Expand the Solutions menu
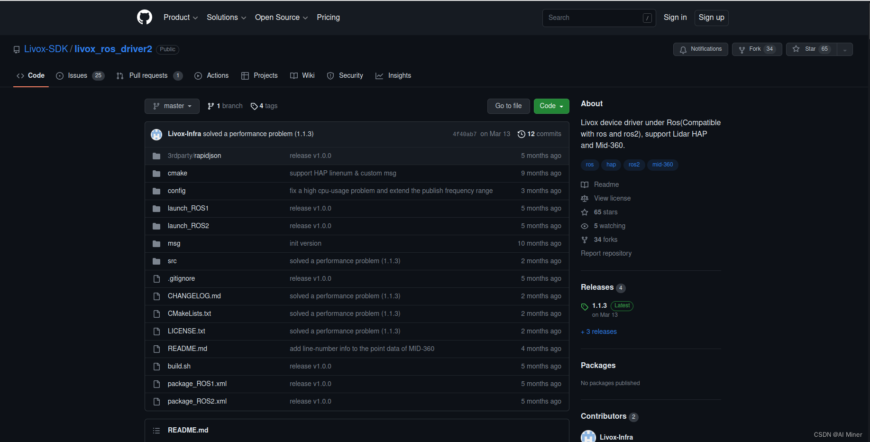The width and height of the screenshot is (870, 442). pyautogui.click(x=226, y=18)
